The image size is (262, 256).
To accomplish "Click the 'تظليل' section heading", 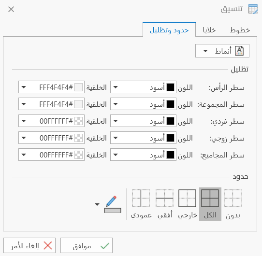I will point(240,69).
